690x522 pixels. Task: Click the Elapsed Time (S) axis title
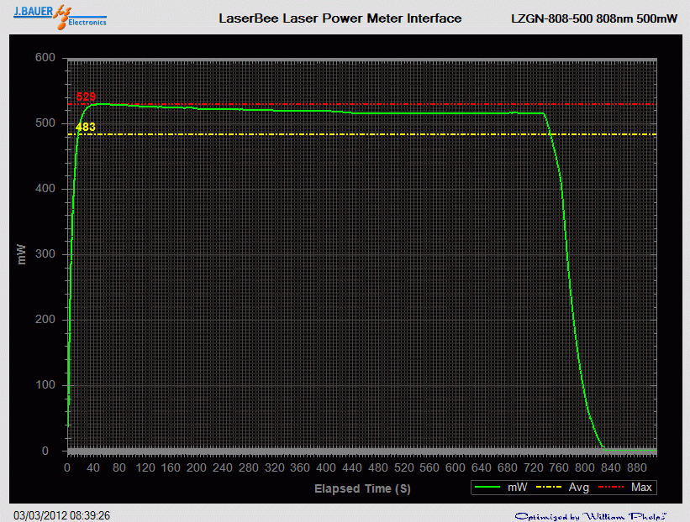(x=363, y=488)
